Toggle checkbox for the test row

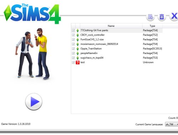click(73, 63)
